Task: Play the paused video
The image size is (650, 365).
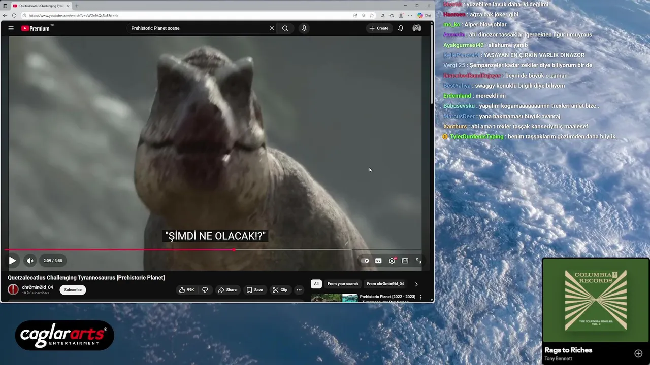Action: (12, 261)
